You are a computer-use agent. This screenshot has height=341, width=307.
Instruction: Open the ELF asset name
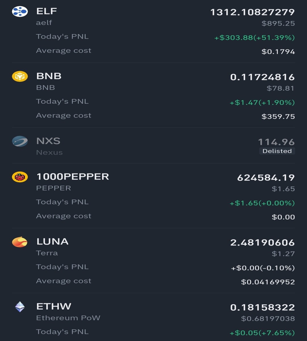point(47,11)
